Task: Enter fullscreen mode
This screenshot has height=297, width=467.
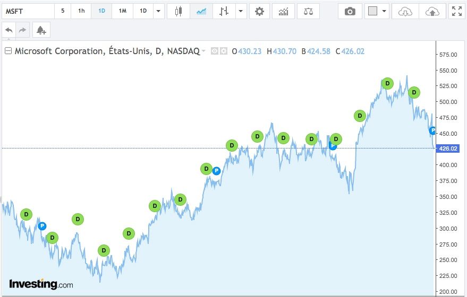Action: pyautogui.click(x=457, y=11)
